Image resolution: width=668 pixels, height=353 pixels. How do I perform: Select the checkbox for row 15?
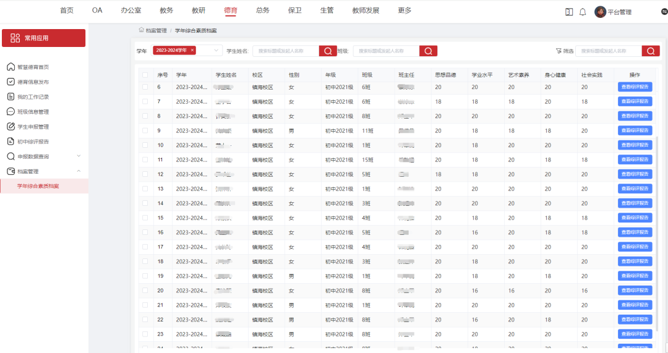145,218
